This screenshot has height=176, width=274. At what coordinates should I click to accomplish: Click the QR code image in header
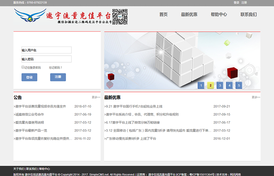120,17
